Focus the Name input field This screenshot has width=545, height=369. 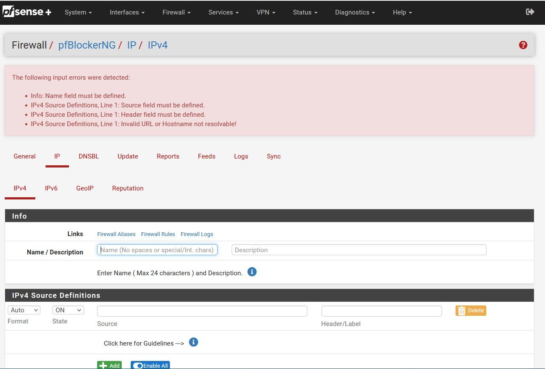[x=157, y=250]
